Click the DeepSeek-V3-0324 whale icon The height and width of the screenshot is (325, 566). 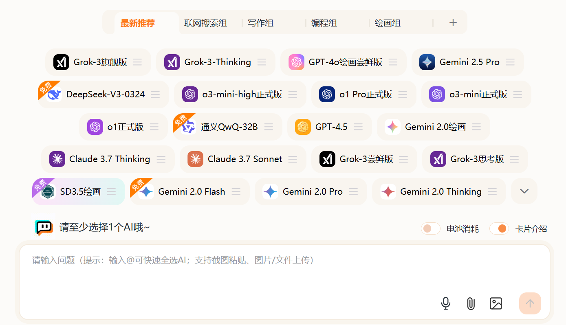pos(54,94)
